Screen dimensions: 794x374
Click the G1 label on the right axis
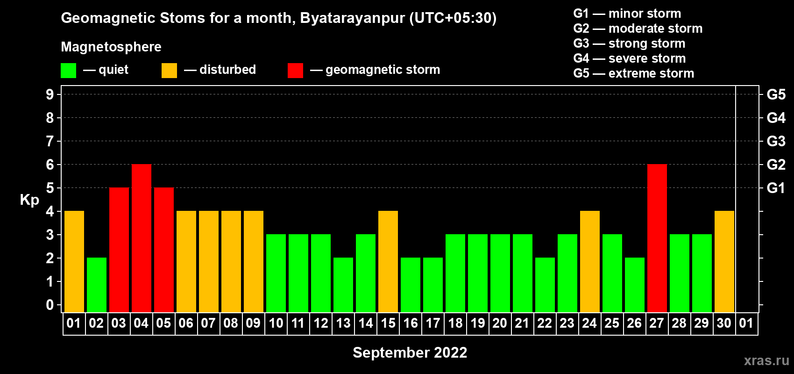(776, 188)
